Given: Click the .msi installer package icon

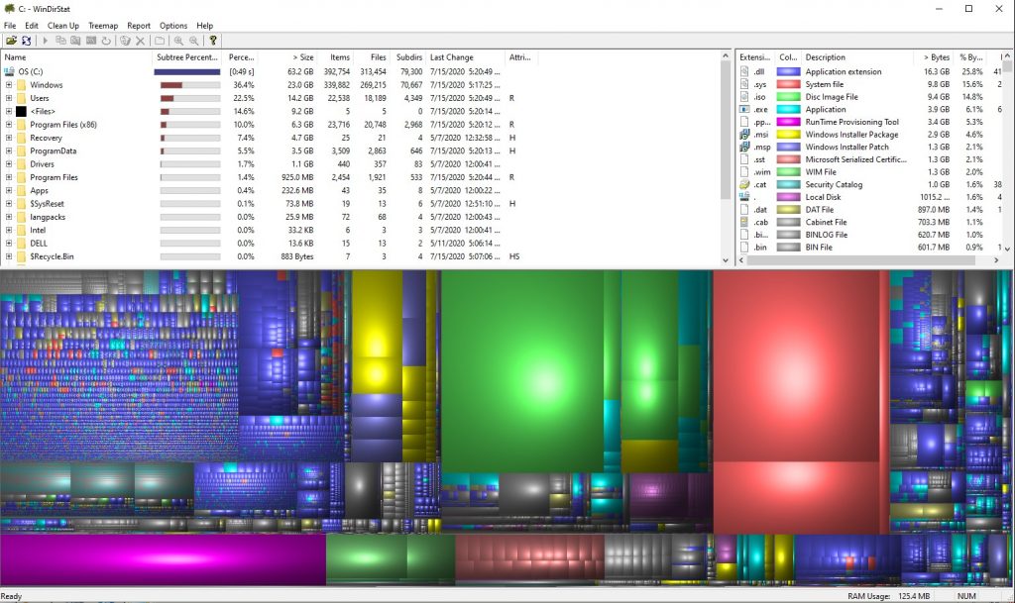Looking at the screenshot, I should [744, 135].
